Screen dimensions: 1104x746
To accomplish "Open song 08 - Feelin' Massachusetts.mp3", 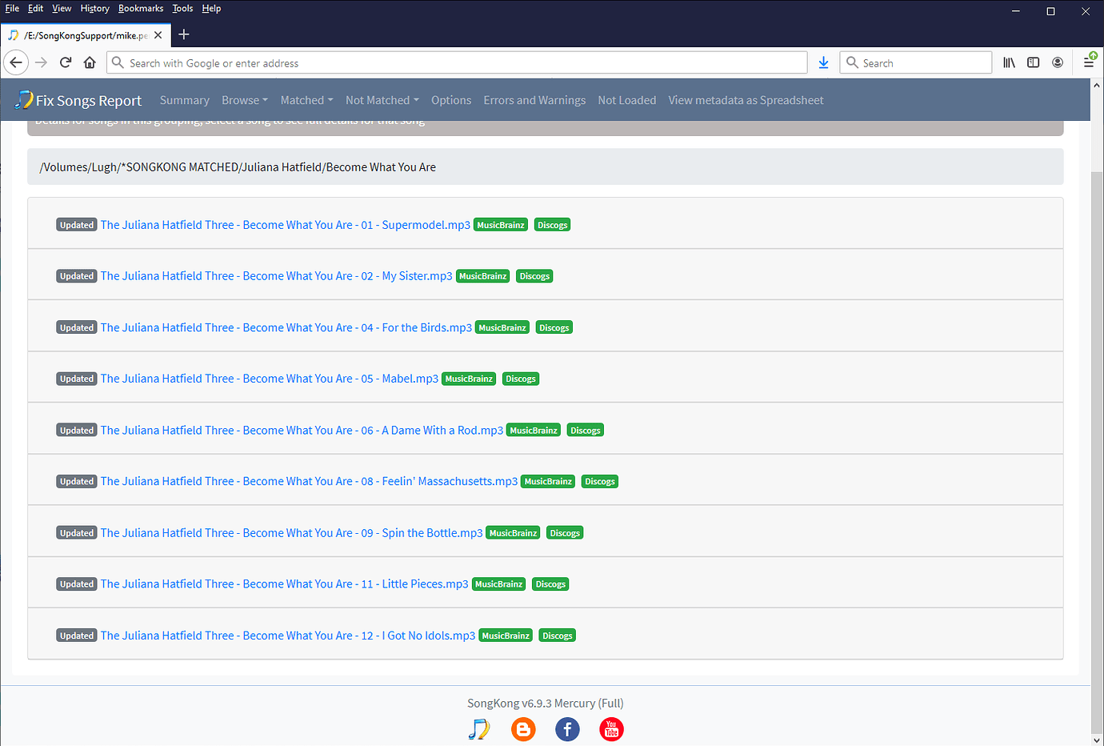I will (309, 481).
